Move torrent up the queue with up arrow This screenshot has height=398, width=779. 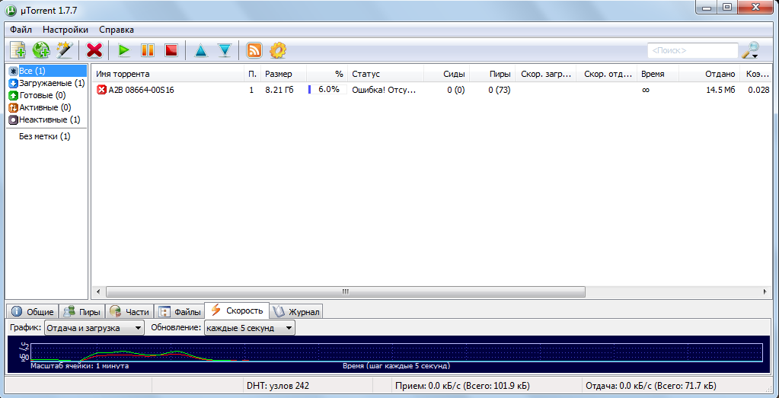pyautogui.click(x=200, y=50)
